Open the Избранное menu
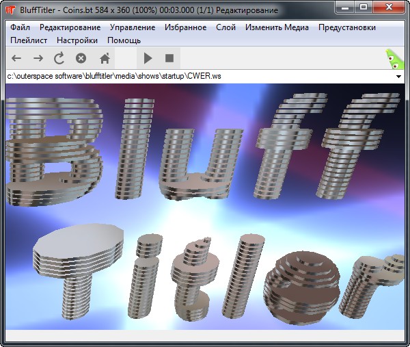This screenshot has width=410, height=347. 185,27
